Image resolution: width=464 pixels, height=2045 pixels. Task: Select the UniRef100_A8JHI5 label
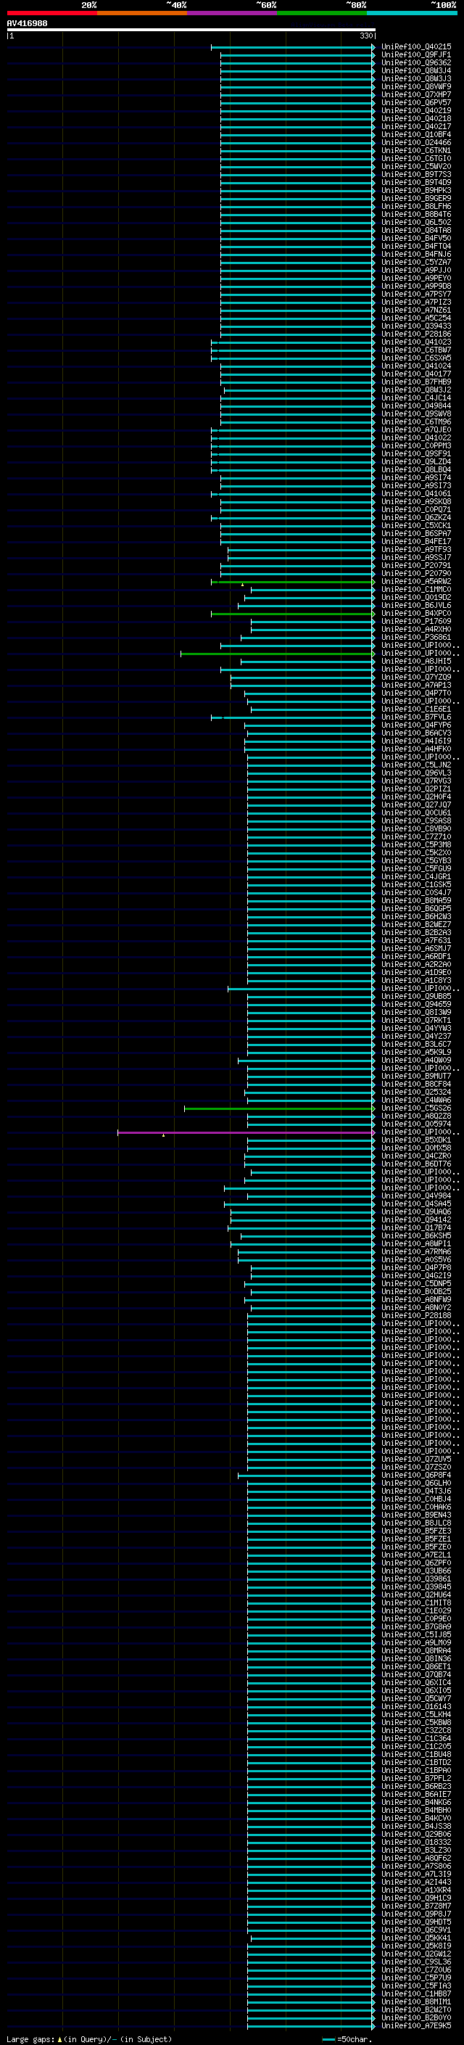[415, 662]
